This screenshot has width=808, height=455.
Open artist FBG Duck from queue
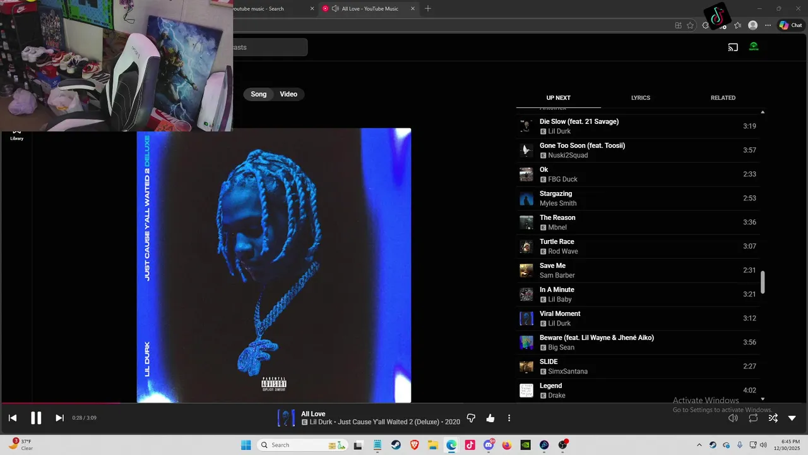point(562,179)
